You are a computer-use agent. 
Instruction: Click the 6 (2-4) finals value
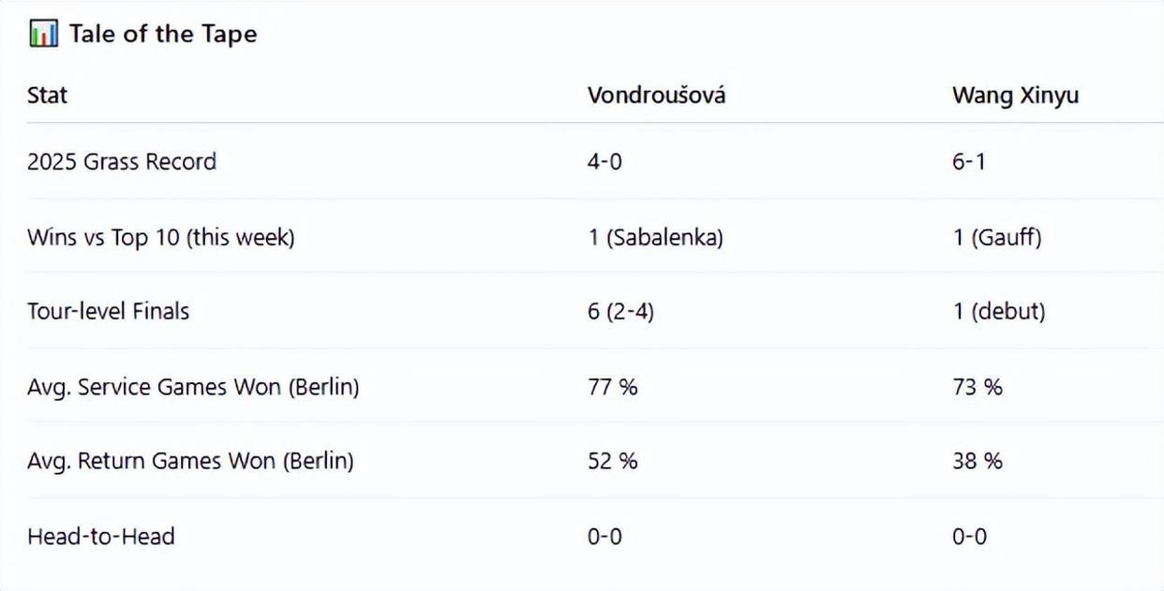pos(620,311)
